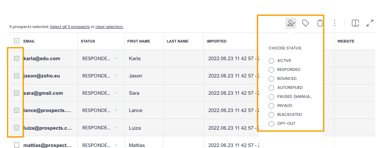Viewport: 384px width, 148px height.
Task: Select the ACTIVE status radio button
Action: coord(271,61)
